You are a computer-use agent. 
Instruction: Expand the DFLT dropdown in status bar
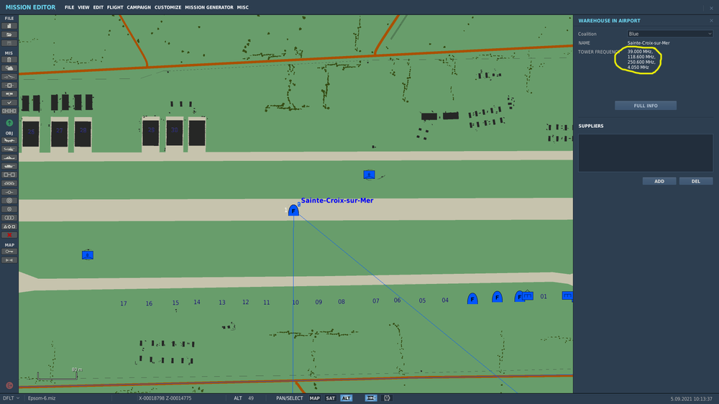click(x=11, y=398)
